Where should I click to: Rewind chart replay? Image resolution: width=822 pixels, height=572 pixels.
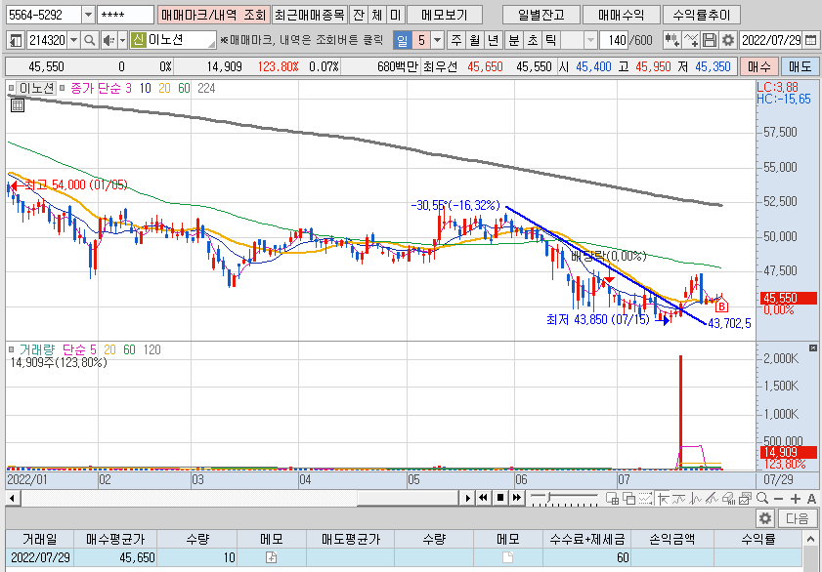coord(484,498)
